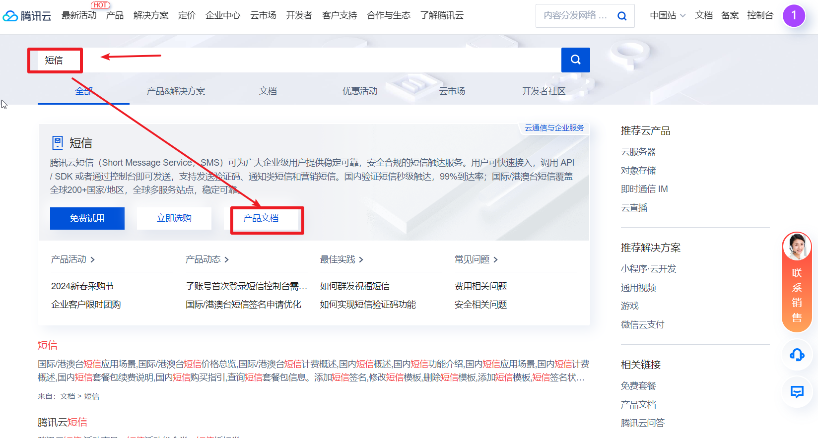The height and width of the screenshot is (438, 818).
Task: Expand the 产品动态 section
Action: click(x=207, y=259)
